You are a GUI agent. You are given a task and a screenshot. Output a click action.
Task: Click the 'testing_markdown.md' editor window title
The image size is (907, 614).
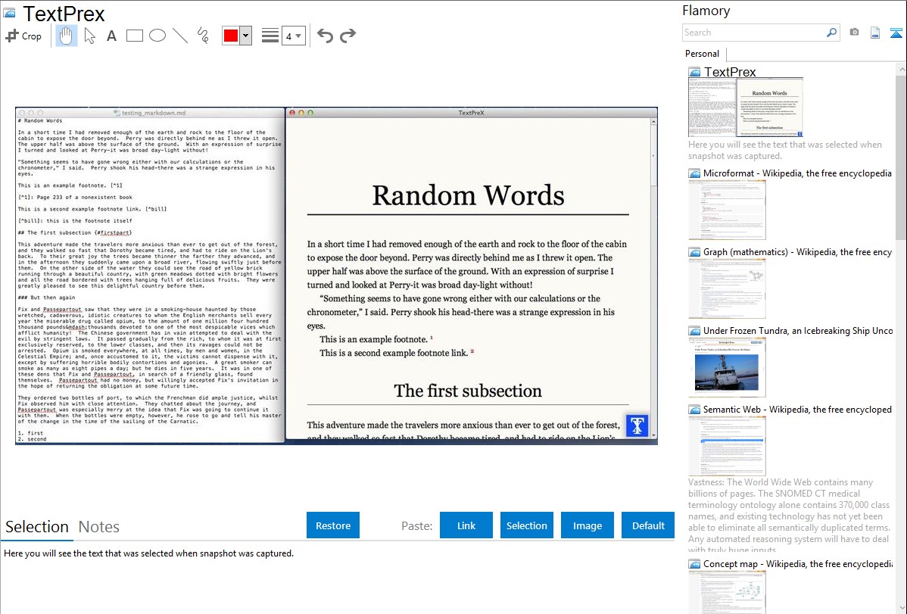(153, 113)
